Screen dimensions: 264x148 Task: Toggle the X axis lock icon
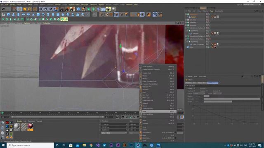41,9
